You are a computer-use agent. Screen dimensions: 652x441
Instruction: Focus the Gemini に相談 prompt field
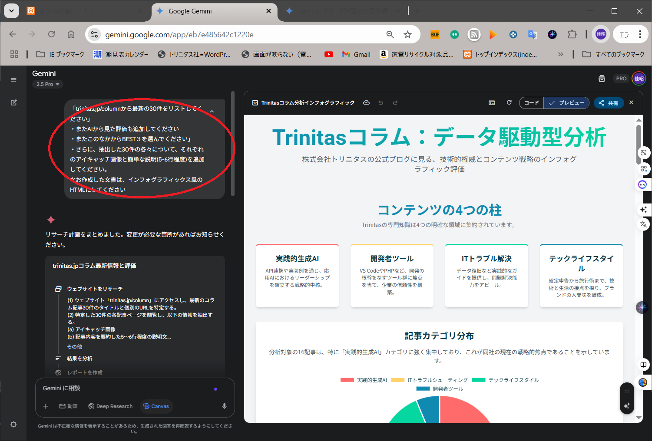tap(126, 388)
